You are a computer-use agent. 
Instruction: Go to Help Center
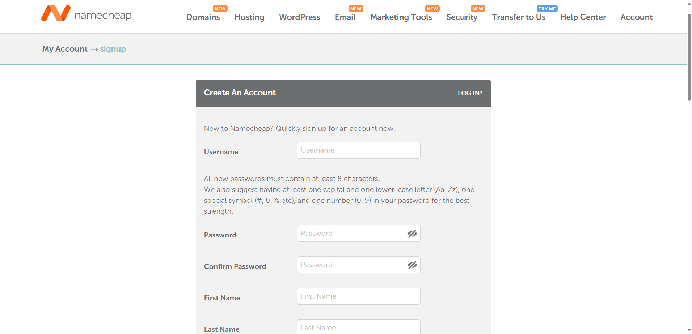[583, 17]
